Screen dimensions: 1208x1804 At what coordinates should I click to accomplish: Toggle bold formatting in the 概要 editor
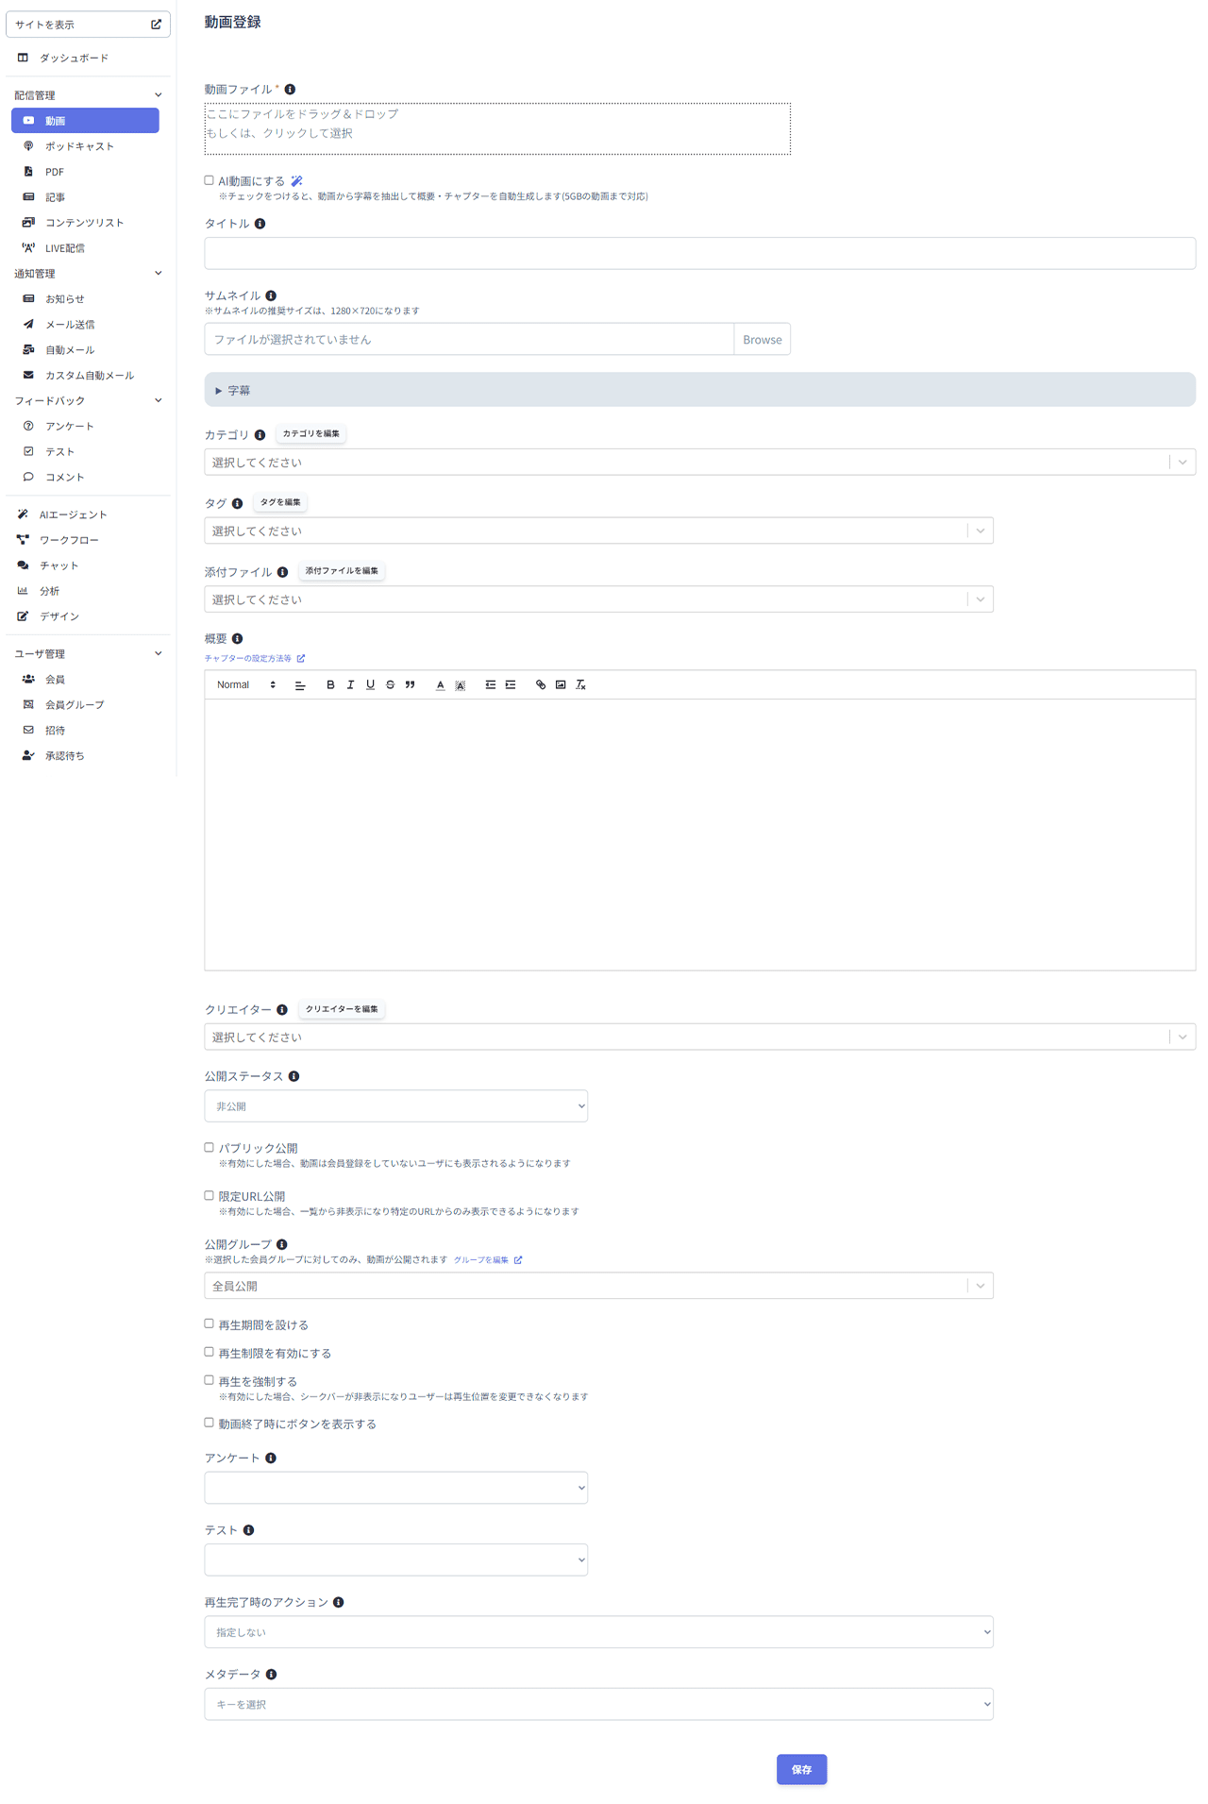(x=330, y=685)
